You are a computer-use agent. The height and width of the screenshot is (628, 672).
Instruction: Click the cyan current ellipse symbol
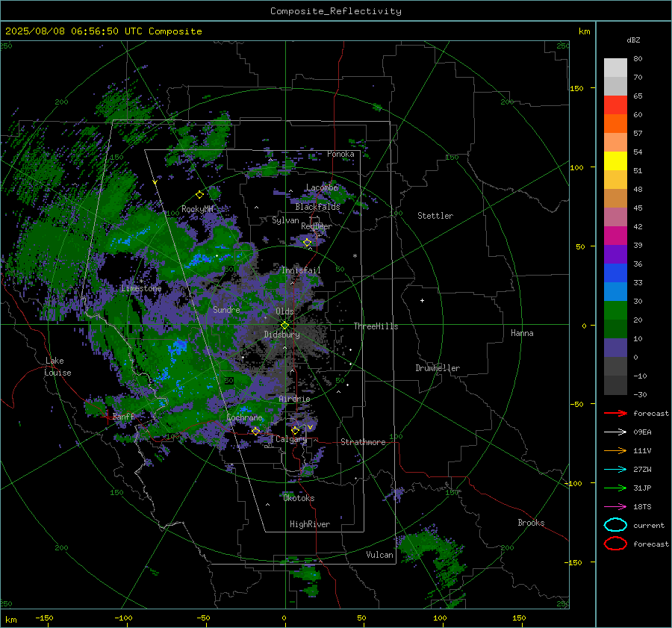tap(615, 525)
